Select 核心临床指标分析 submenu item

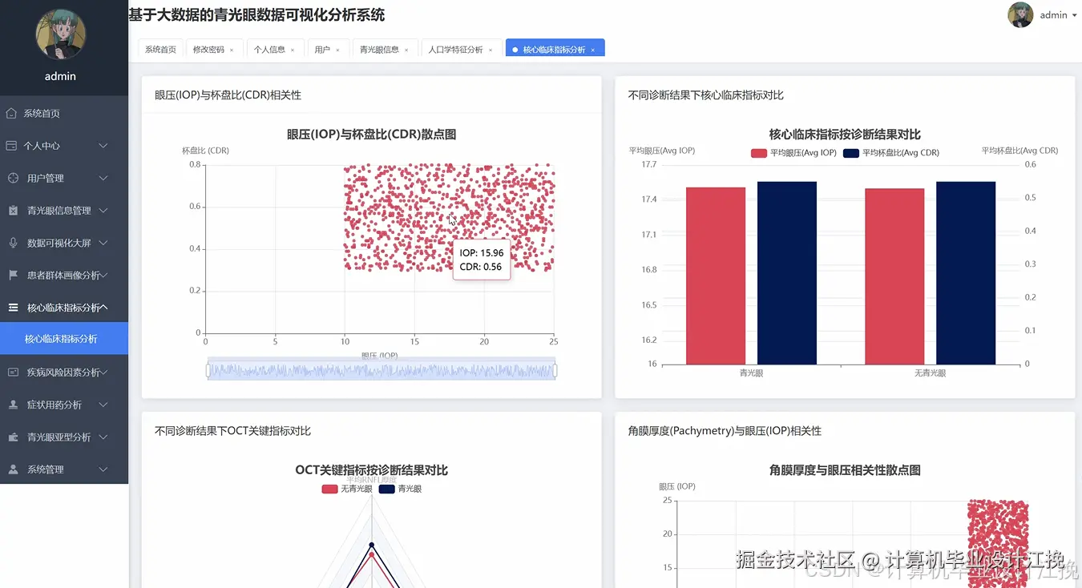click(x=64, y=339)
